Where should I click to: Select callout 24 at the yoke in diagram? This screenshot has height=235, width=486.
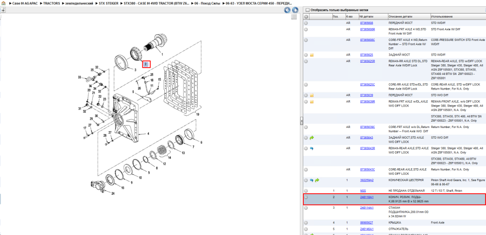click(113, 194)
